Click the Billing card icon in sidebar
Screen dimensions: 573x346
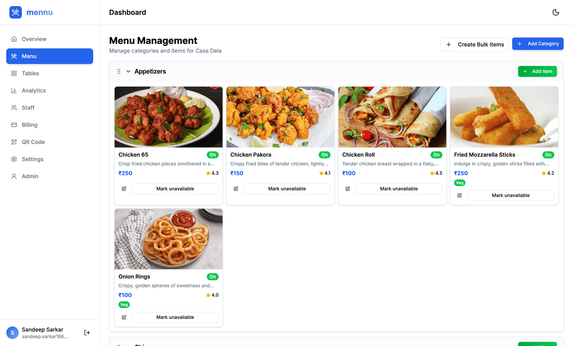[14, 125]
